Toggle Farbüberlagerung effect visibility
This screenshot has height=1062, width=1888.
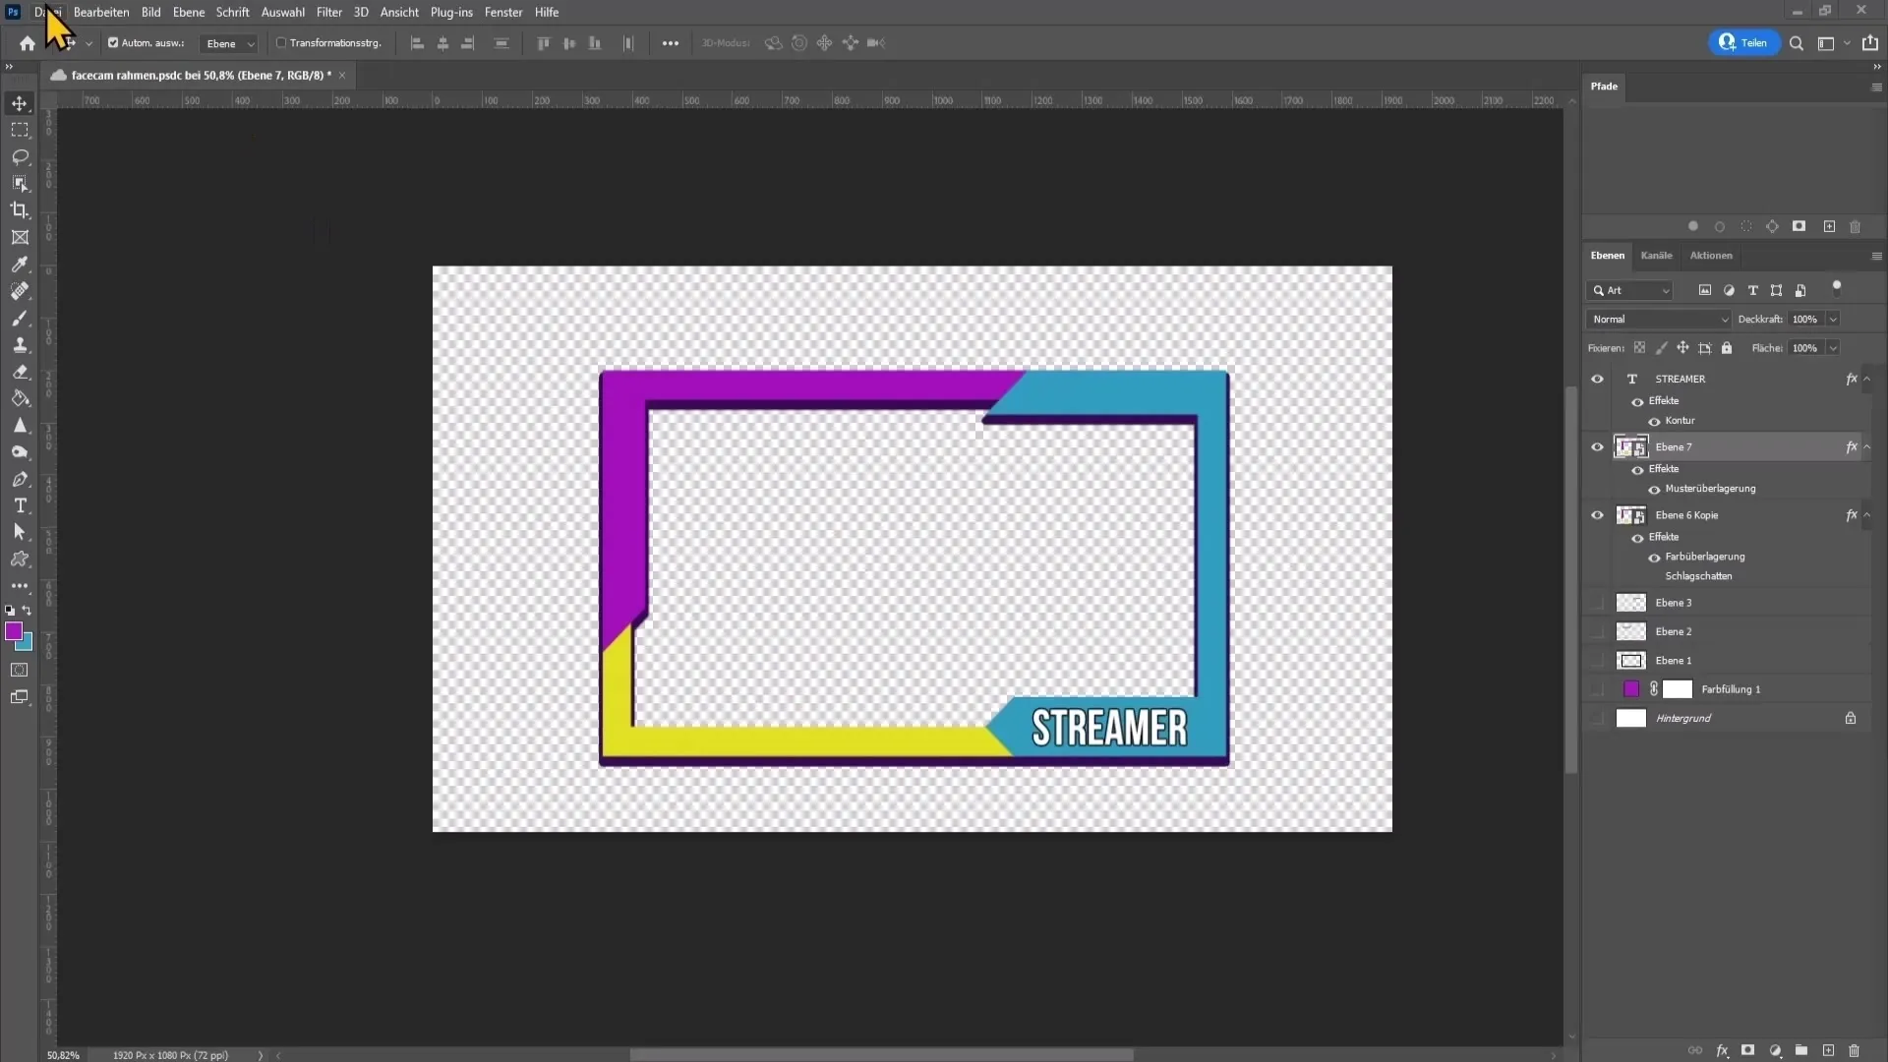pos(1654,558)
